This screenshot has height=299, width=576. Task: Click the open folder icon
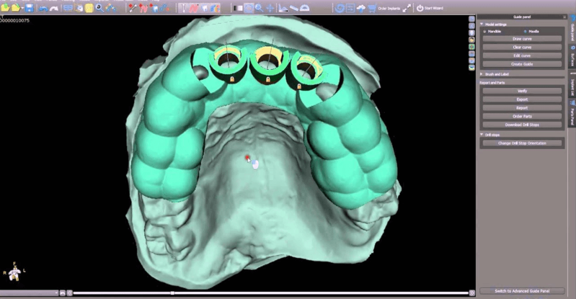(15, 8)
